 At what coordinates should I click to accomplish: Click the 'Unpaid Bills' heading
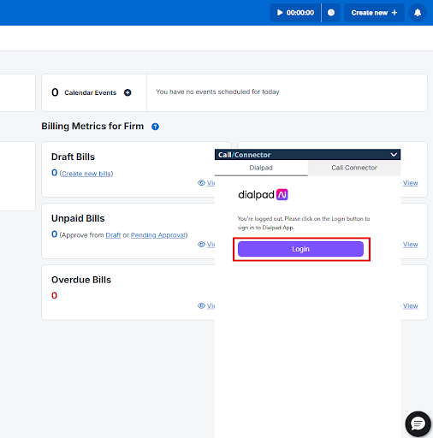click(x=78, y=218)
